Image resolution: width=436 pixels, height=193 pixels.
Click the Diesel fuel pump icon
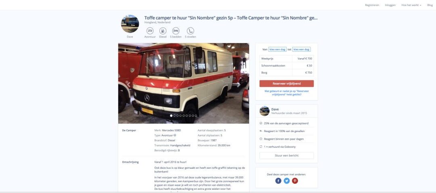(x=163, y=31)
